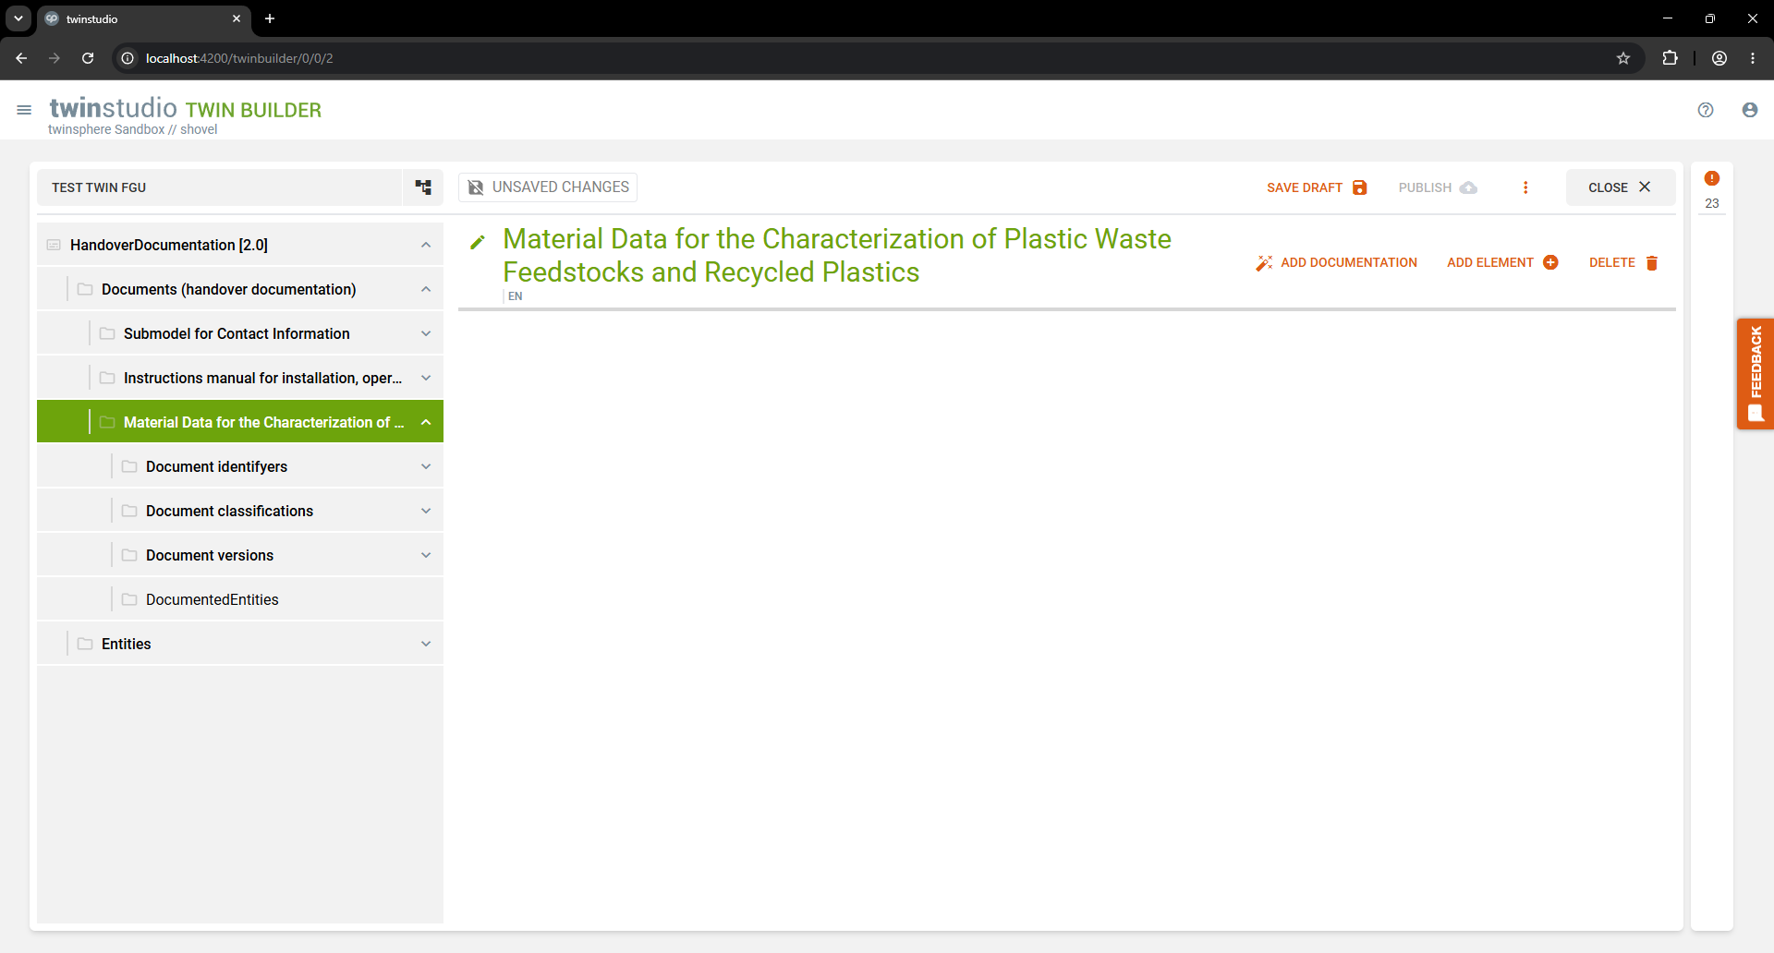
Task: Open the three-dot more options menu
Action: [x=1525, y=187]
